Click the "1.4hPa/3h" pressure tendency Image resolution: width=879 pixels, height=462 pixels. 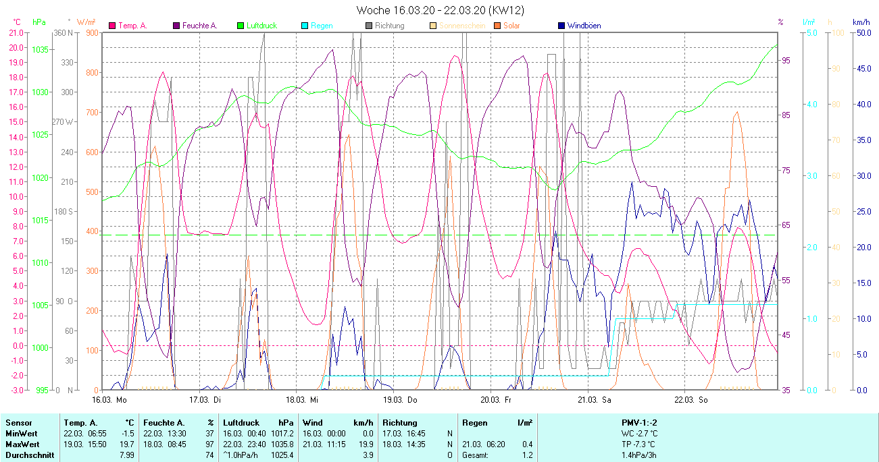tap(641, 455)
